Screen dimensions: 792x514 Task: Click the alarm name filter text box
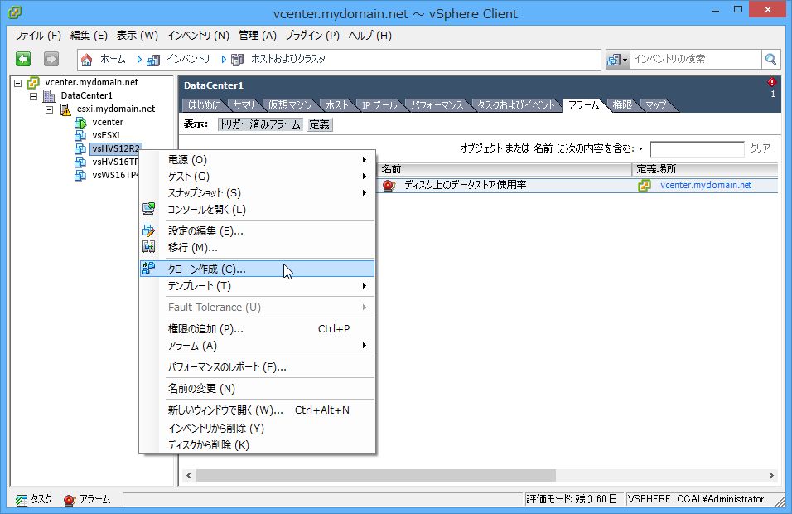tap(697, 149)
